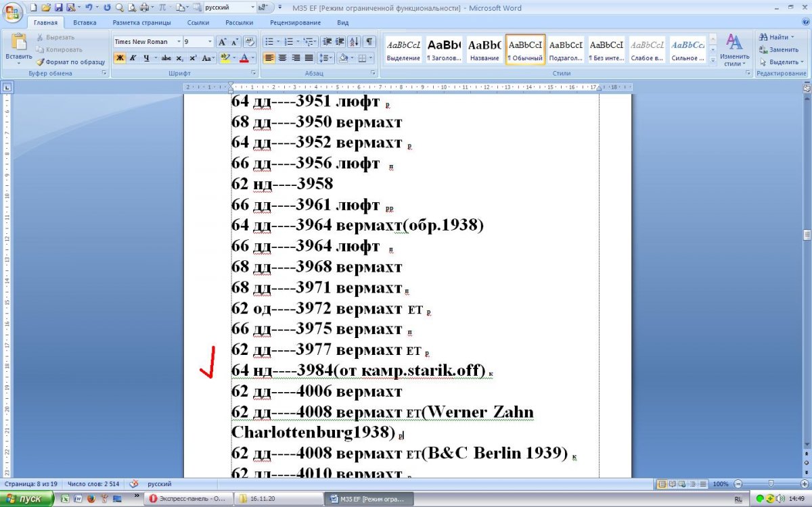Viewport: 812px width, 507px height.
Task: Switch to the Вставка ribbon tab
Action: [85, 22]
